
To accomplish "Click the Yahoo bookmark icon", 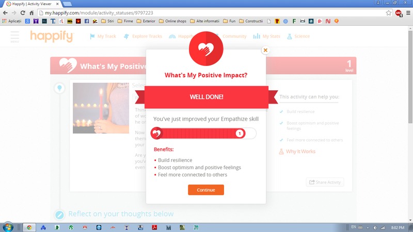I will pyautogui.click(x=36, y=21).
